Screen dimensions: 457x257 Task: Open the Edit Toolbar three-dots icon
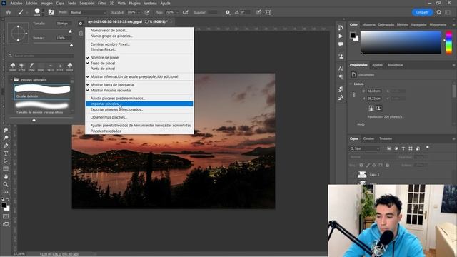click(6, 192)
